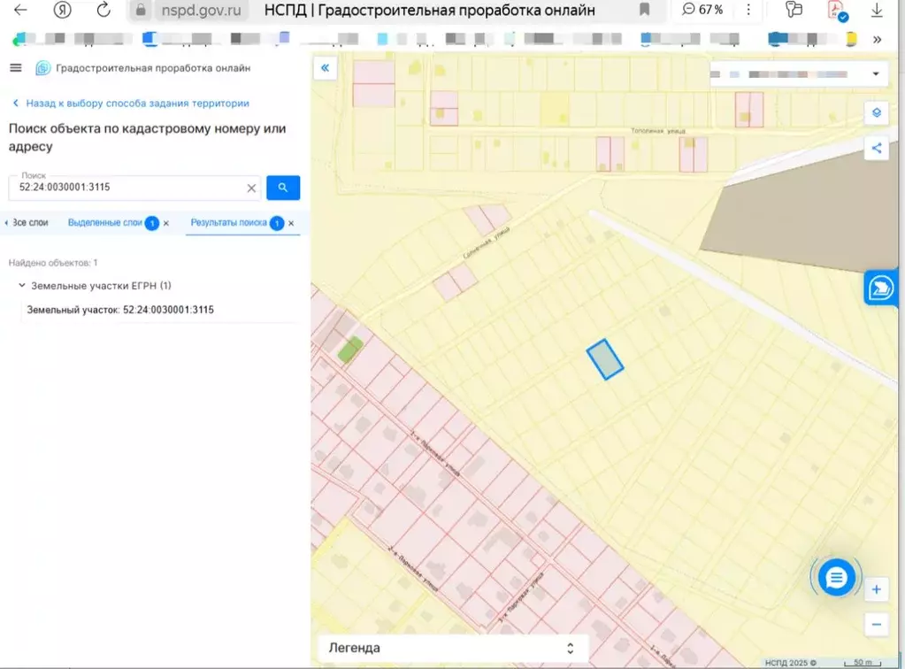The width and height of the screenshot is (905, 669).
Task: Select result Земельный участок 52:24:0030001:3115
Action: coord(120,310)
